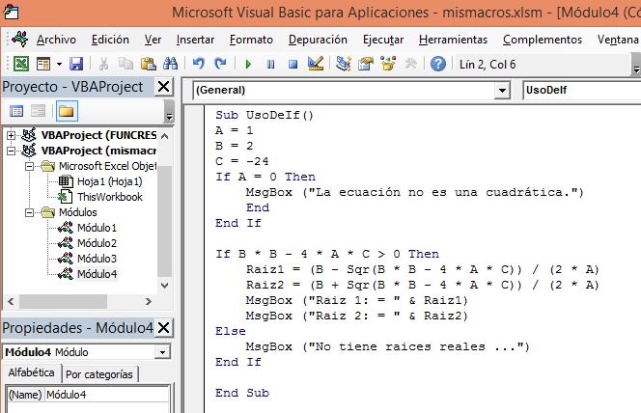641x413 pixels.
Task: Click project tree scroll up arrow
Action: tap(165, 136)
